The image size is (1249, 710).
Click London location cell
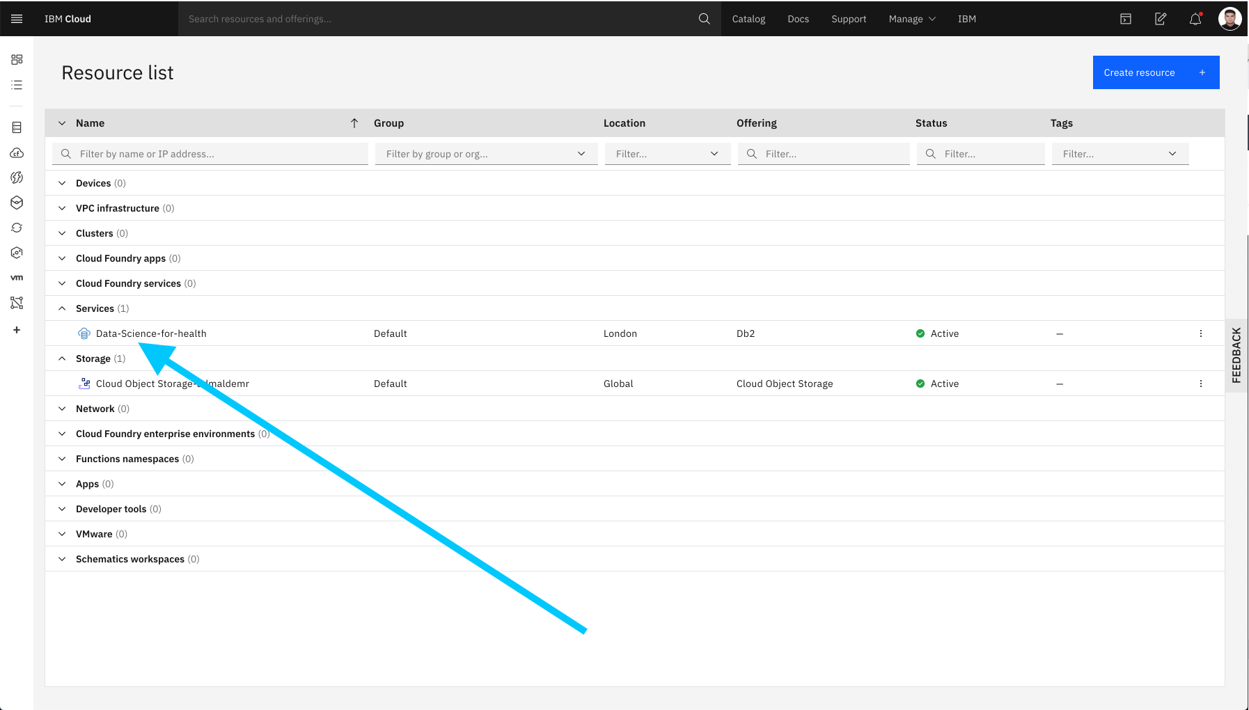[x=620, y=333]
